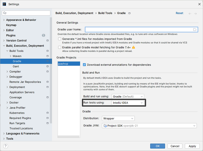Viewport: 203px width, 151px height.
Task: Click the notification badge on Plugins
Action: click(x=43, y=35)
